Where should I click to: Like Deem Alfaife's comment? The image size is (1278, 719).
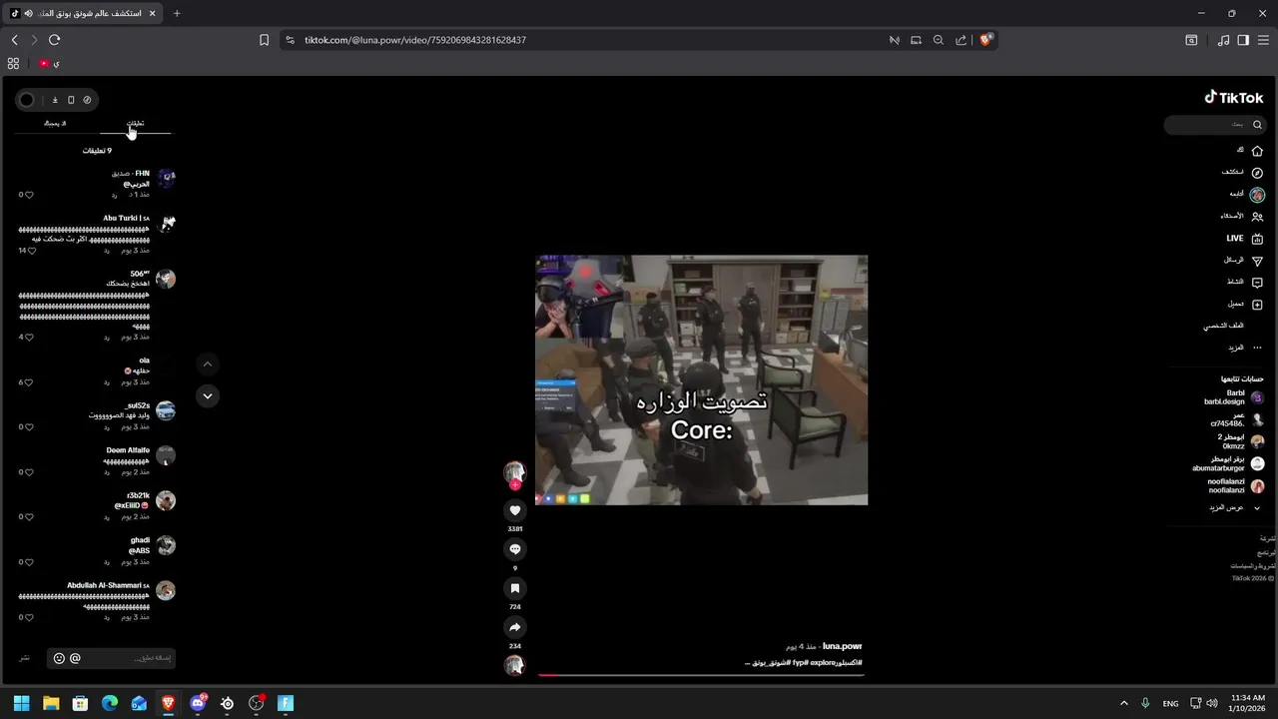tap(30, 472)
